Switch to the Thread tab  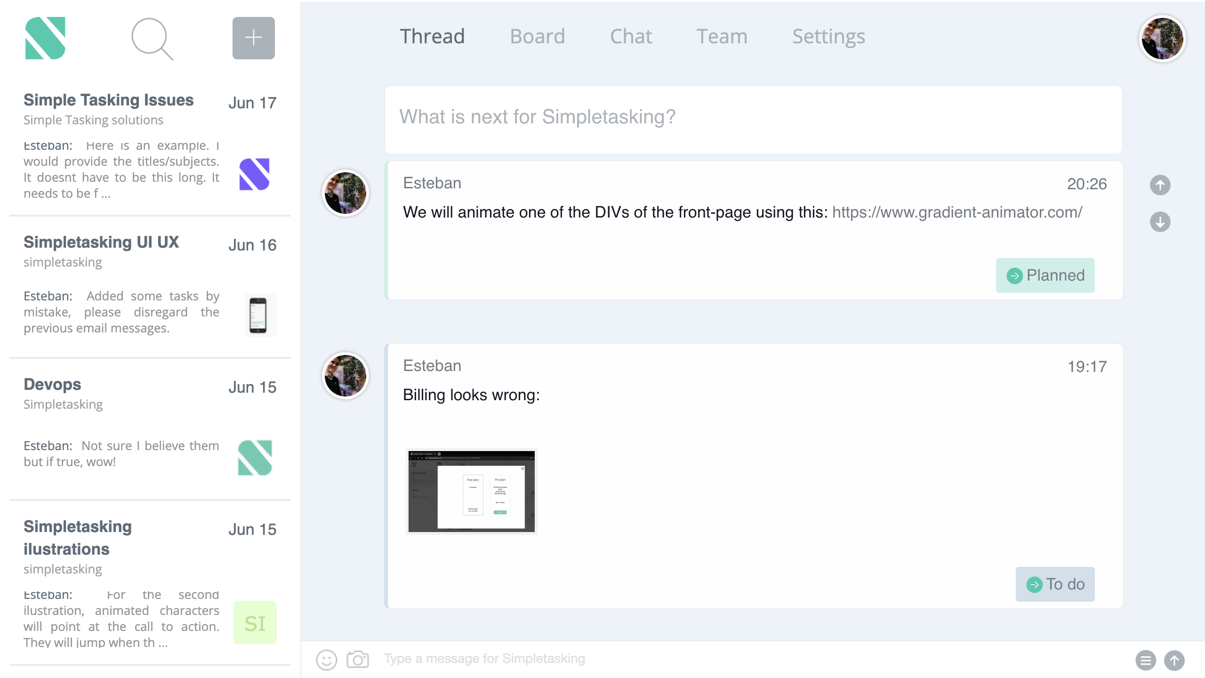432,36
